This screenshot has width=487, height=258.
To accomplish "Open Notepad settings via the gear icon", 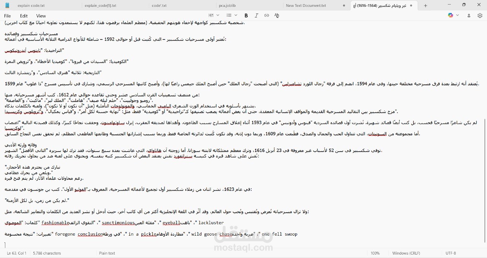I will click(x=480, y=16).
